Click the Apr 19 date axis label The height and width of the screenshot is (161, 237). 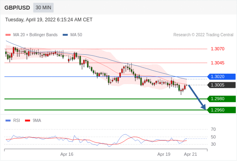click(x=164, y=154)
